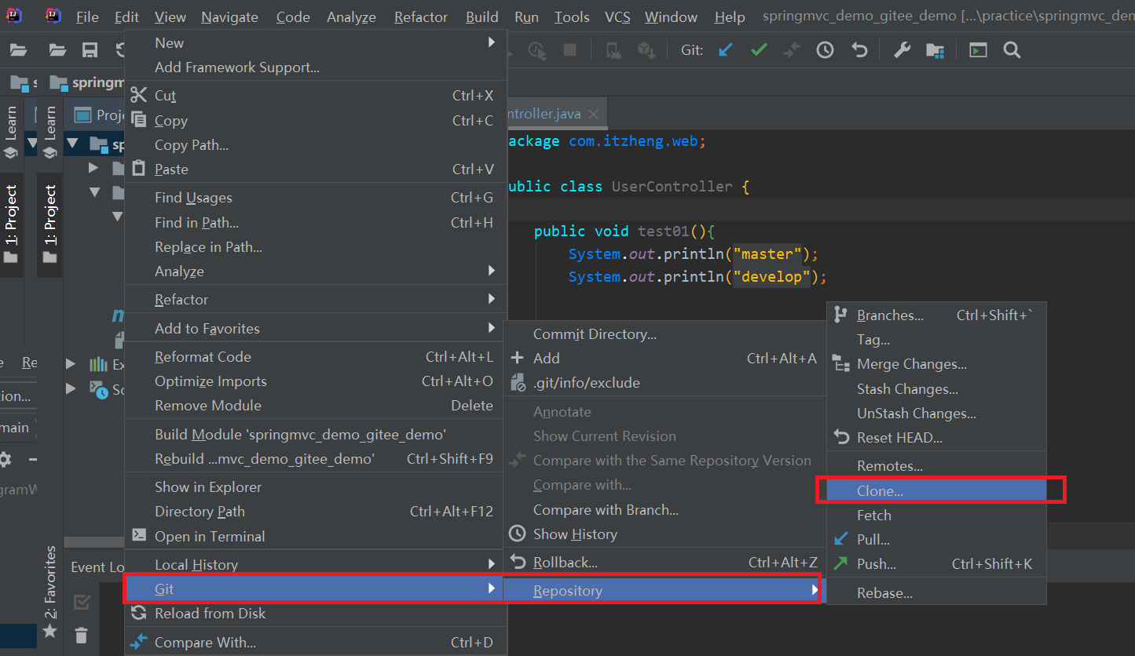This screenshot has height=656, width=1135.
Task: Expand the Add to Favorites submenu arrow
Action: [x=492, y=327]
